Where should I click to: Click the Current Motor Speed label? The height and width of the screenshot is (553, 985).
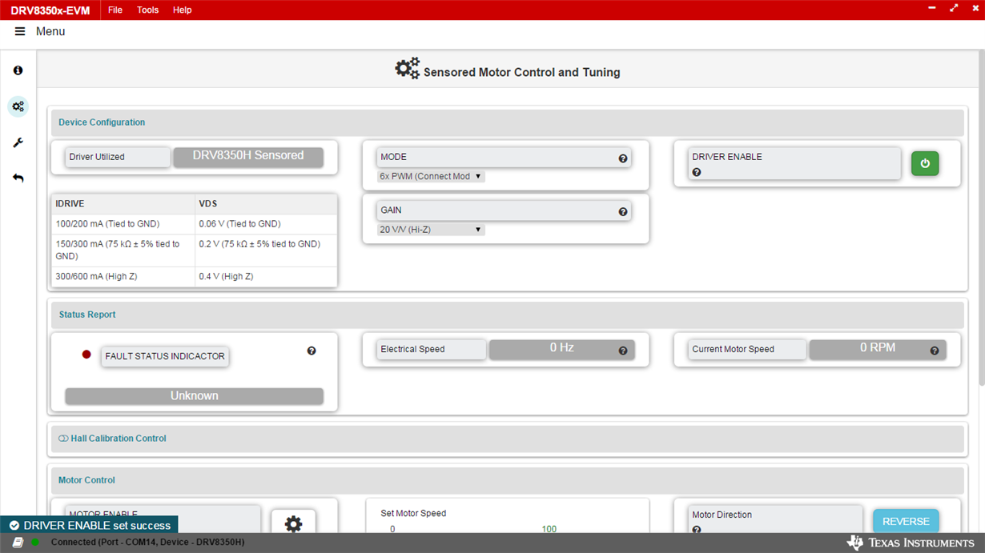(x=747, y=349)
